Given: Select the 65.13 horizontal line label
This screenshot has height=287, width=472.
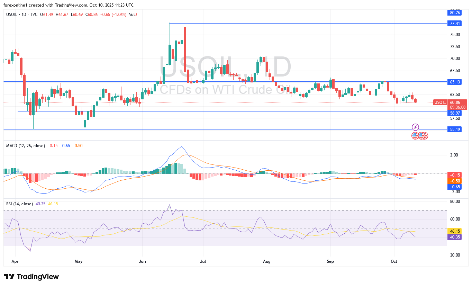Looking at the screenshot, I should coord(455,82).
